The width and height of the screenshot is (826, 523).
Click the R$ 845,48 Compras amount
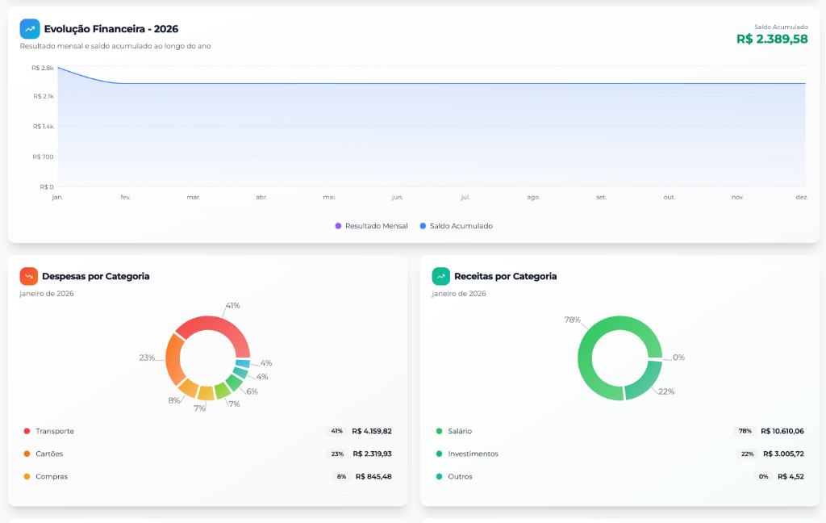[x=373, y=477]
